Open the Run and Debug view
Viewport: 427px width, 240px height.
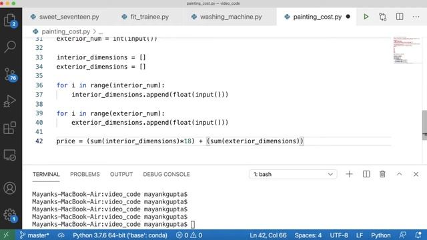pos(10,101)
